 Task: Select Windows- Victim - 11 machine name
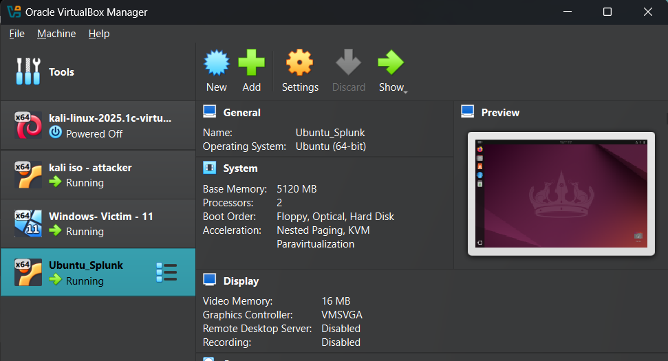(101, 217)
